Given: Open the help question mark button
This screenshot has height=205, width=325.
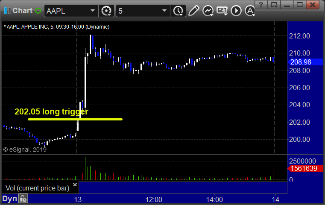Looking at the screenshot, I should point(261,5).
